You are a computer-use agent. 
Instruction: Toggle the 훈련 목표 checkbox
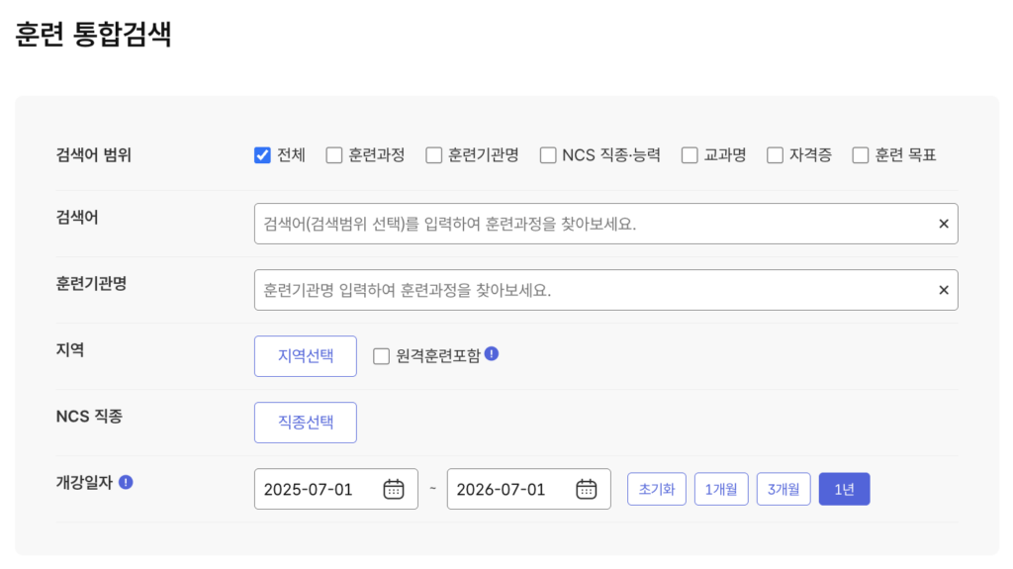tap(860, 155)
